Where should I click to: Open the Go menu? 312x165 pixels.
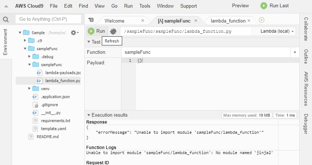point(114,6)
